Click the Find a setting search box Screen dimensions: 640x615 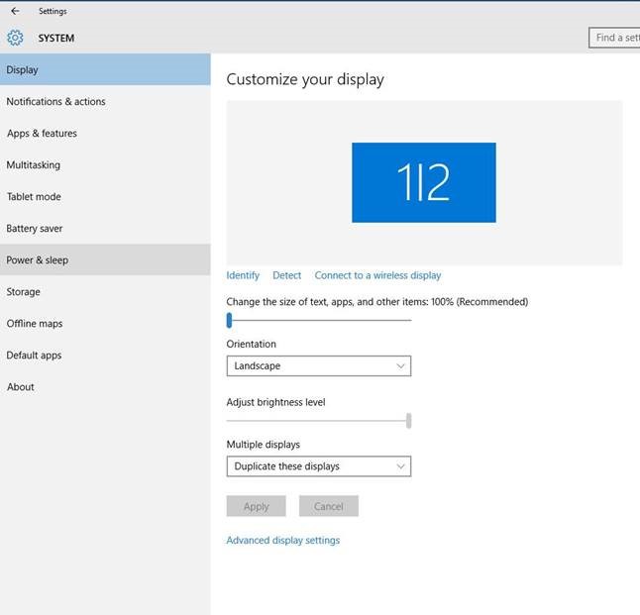[614, 38]
